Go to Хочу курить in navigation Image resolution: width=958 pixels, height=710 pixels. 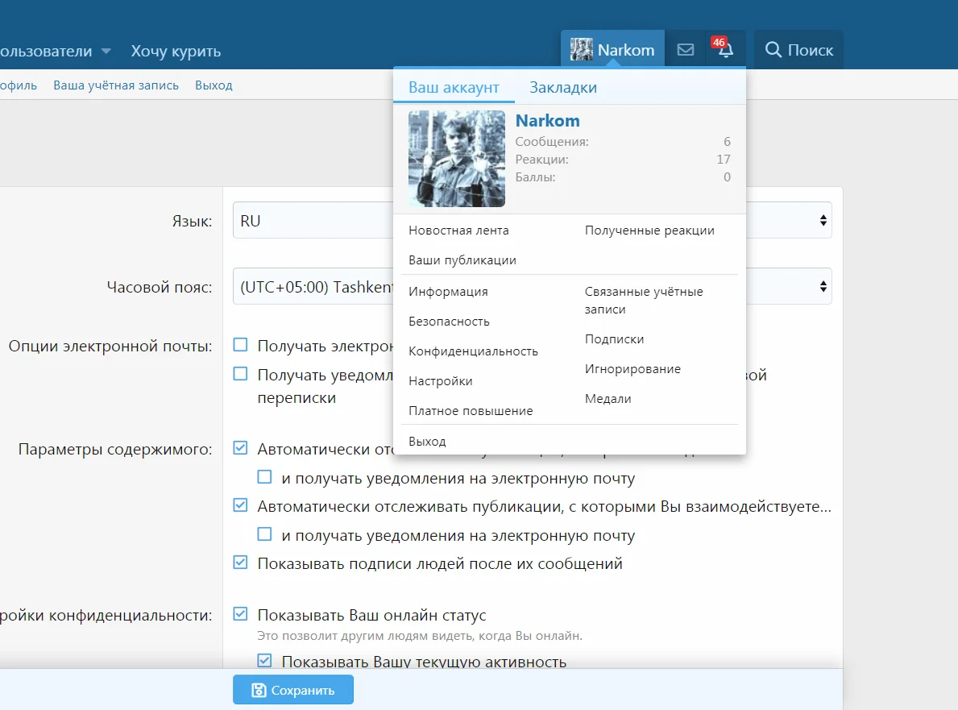click(176, 52)
